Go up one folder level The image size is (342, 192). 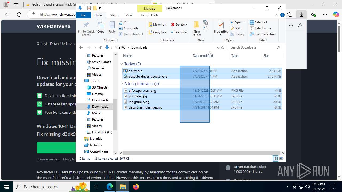pos(100,47)
